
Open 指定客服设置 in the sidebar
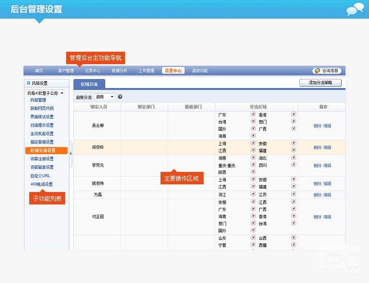tap(42, 142)
